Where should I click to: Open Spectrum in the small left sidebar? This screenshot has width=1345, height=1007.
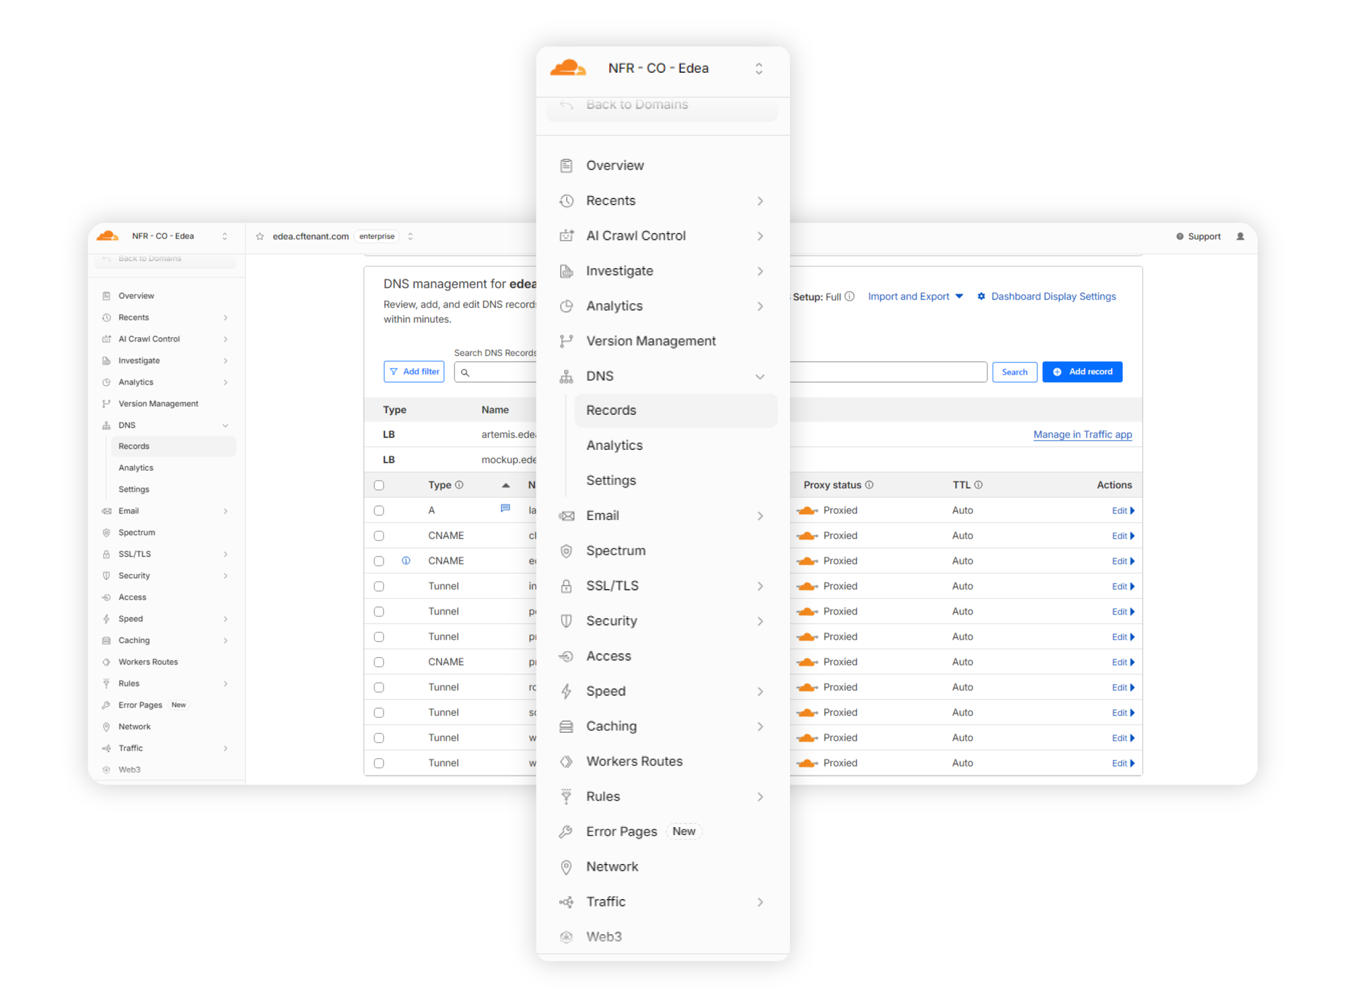(137, 532)
